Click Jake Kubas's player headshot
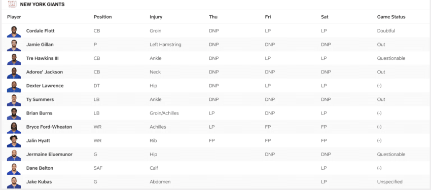431x190 pixels. coord(14,182)
